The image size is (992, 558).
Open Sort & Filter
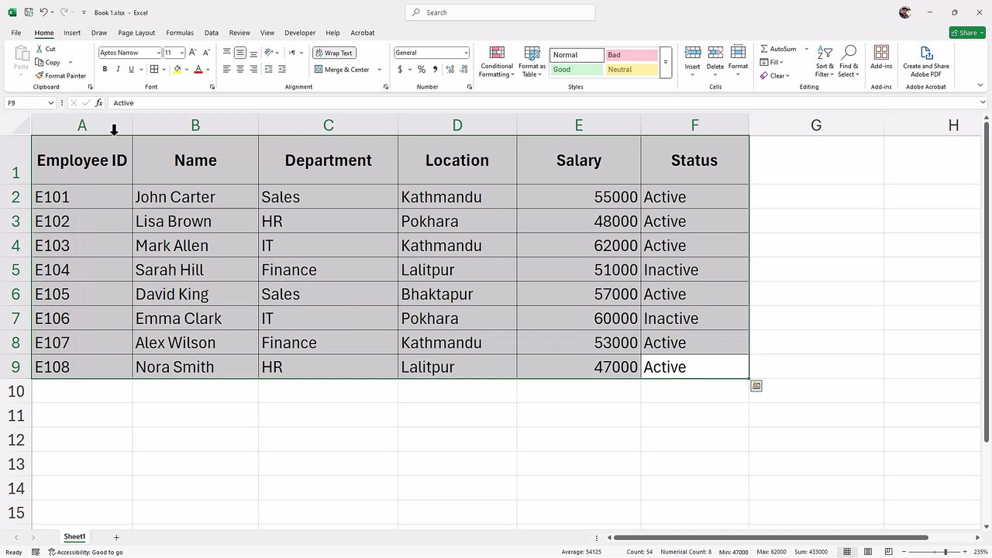825,62
